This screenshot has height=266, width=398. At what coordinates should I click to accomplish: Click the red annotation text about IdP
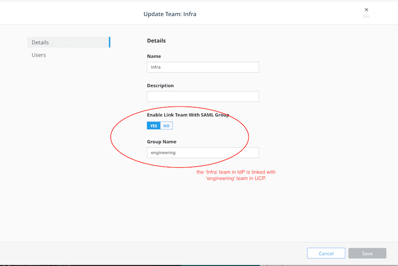[236, 175]
